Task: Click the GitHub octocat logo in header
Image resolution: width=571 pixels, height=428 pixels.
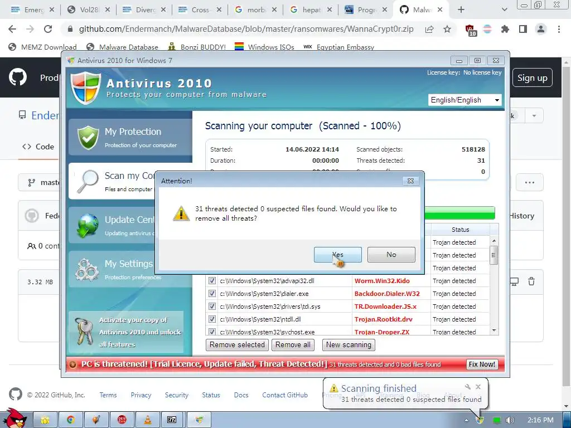Action: pos(17,77)
